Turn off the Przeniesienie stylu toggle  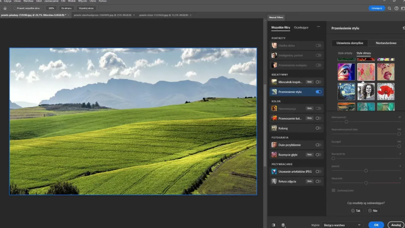(318, 92)
